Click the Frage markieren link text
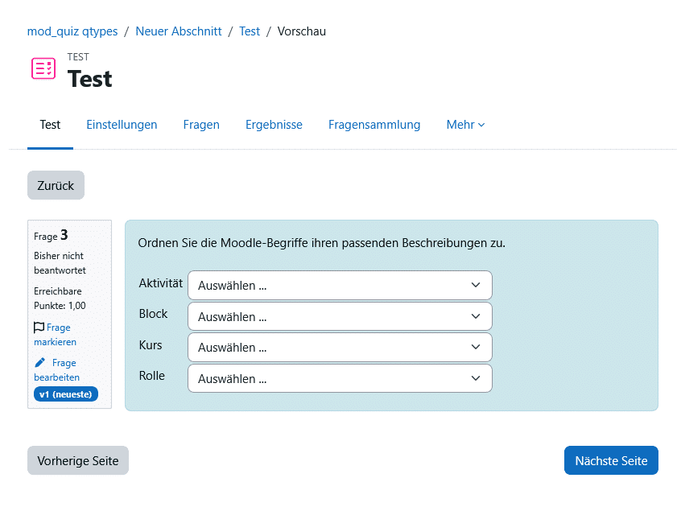 click(x=56, y=335)
